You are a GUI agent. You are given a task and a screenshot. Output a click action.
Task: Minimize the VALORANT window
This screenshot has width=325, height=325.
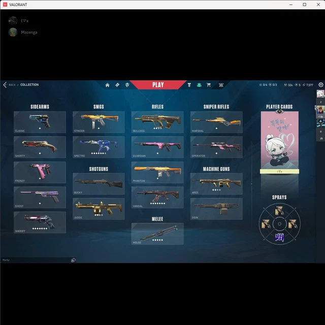click(291, 5)
